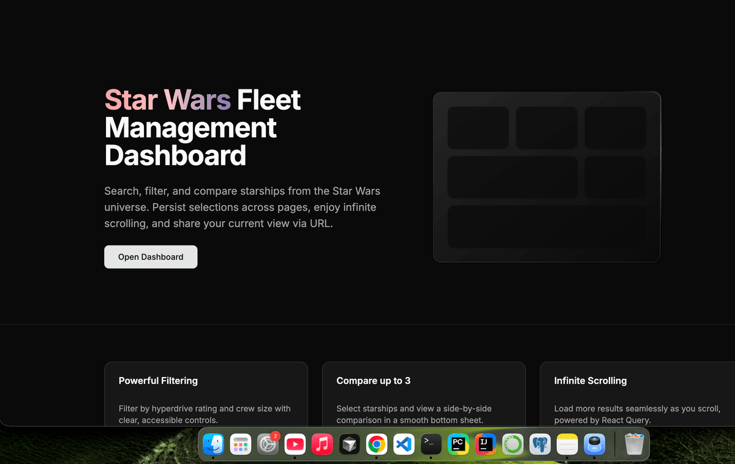
Task: Open the PostgreSQL elephant app in dock
Action: click(x=540, y=444)
